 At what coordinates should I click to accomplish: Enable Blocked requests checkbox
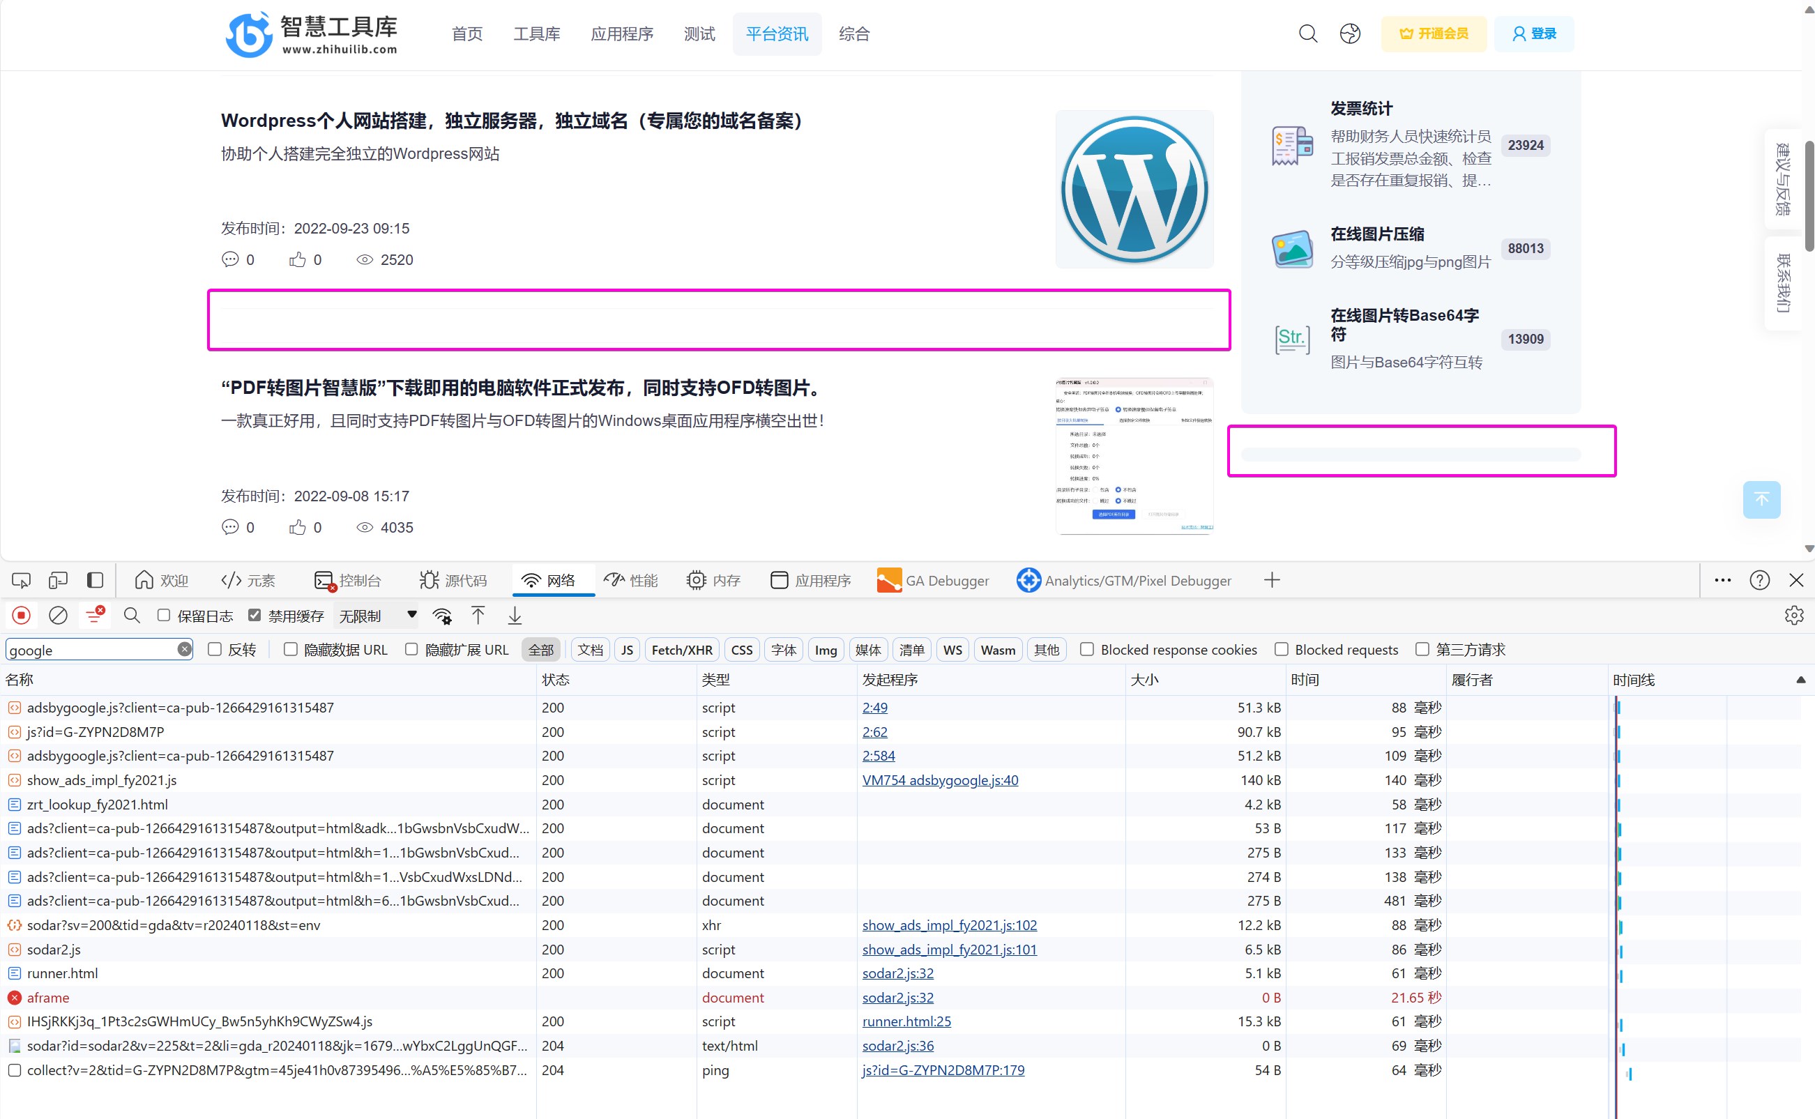coord(1282,649)
